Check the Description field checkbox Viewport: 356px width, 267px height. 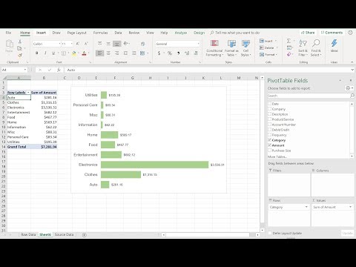[270, 114]
